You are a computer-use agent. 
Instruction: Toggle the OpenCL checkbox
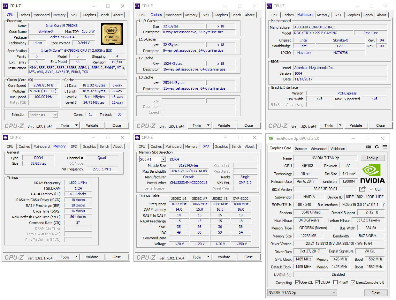(x=297, y=282)
